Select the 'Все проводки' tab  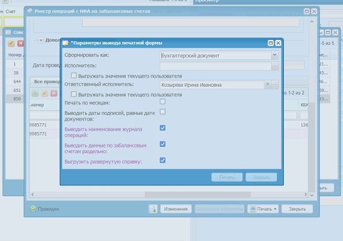pyautogui.click(x=47, y=81)
